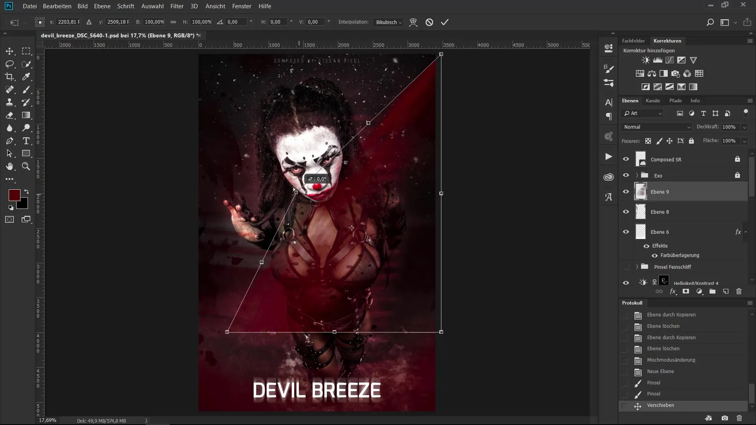Hide the Exo group
The image size is (756, 425).
pyautogui.click(x=626, y=176)
